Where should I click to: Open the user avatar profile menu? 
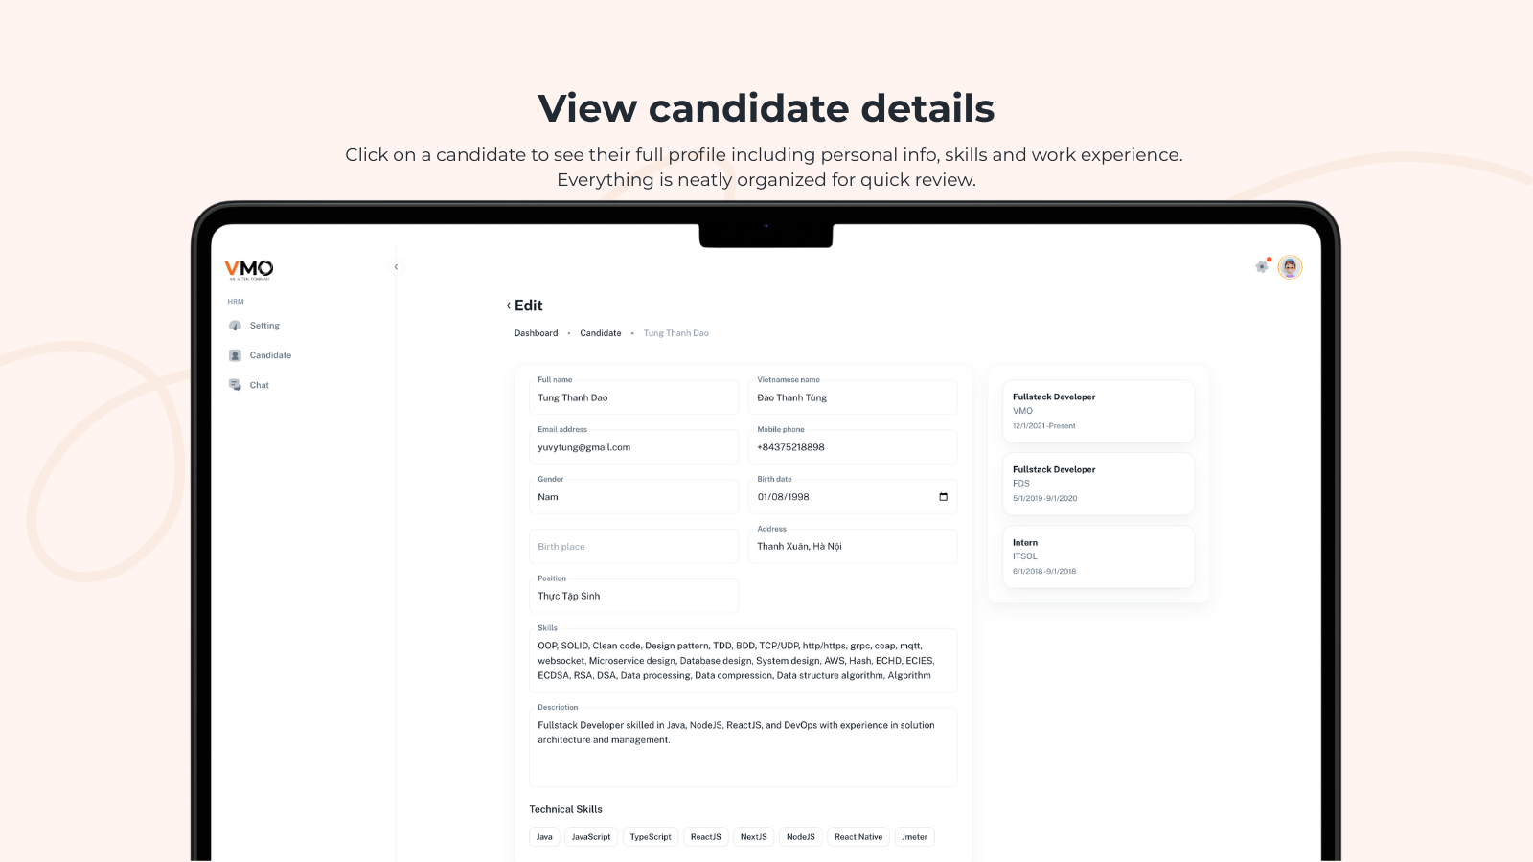[1290, 267]
